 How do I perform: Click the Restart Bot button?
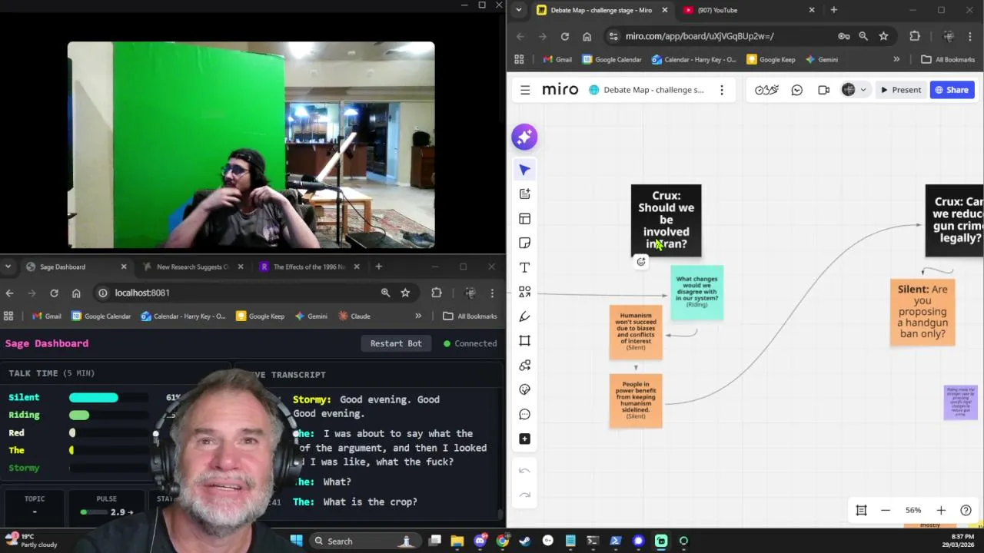coord(396,343)
